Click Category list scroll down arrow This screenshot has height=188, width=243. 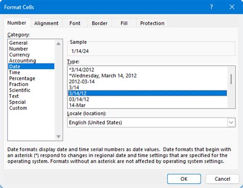[58, 136]
